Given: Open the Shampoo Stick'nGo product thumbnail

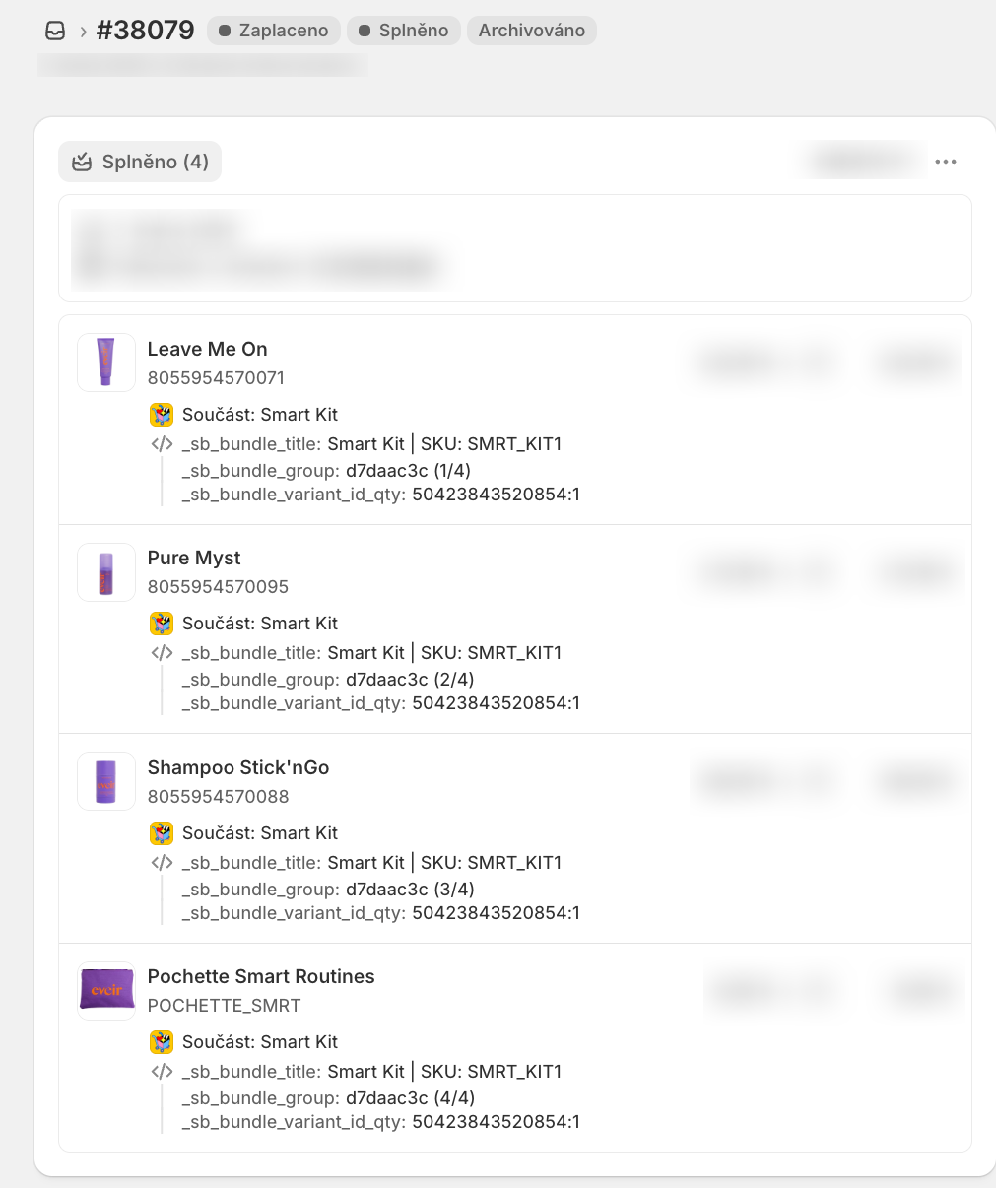Looking at the screenshot, I should tap(106, 782).
